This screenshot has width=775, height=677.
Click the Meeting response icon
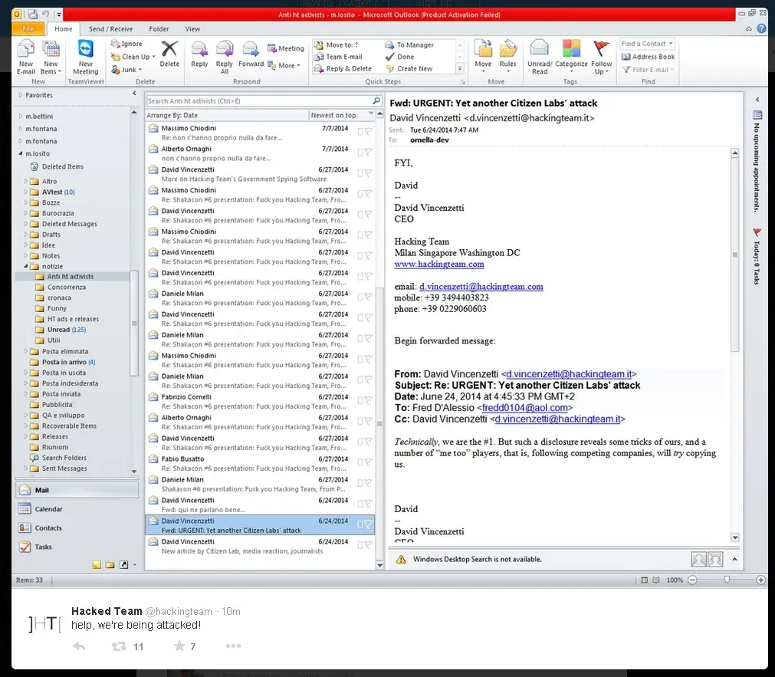coord(272,48)
